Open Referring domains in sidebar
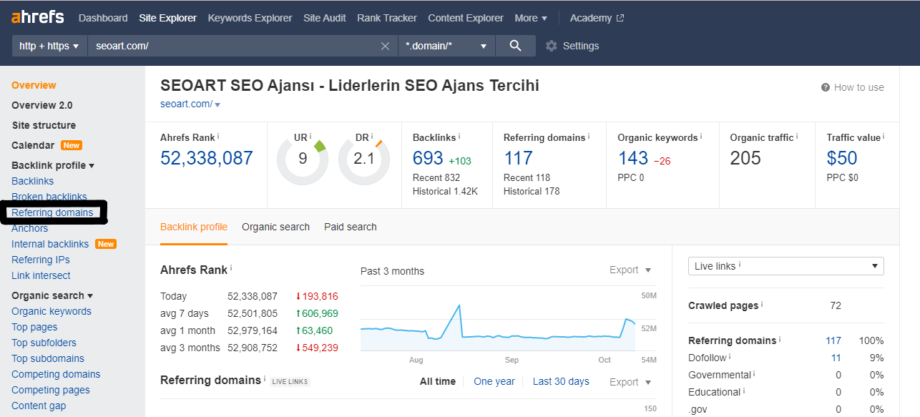This screenshot has height=417, width=920. coord(52,212)
